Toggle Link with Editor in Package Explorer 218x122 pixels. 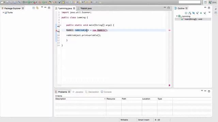(37, 8)
